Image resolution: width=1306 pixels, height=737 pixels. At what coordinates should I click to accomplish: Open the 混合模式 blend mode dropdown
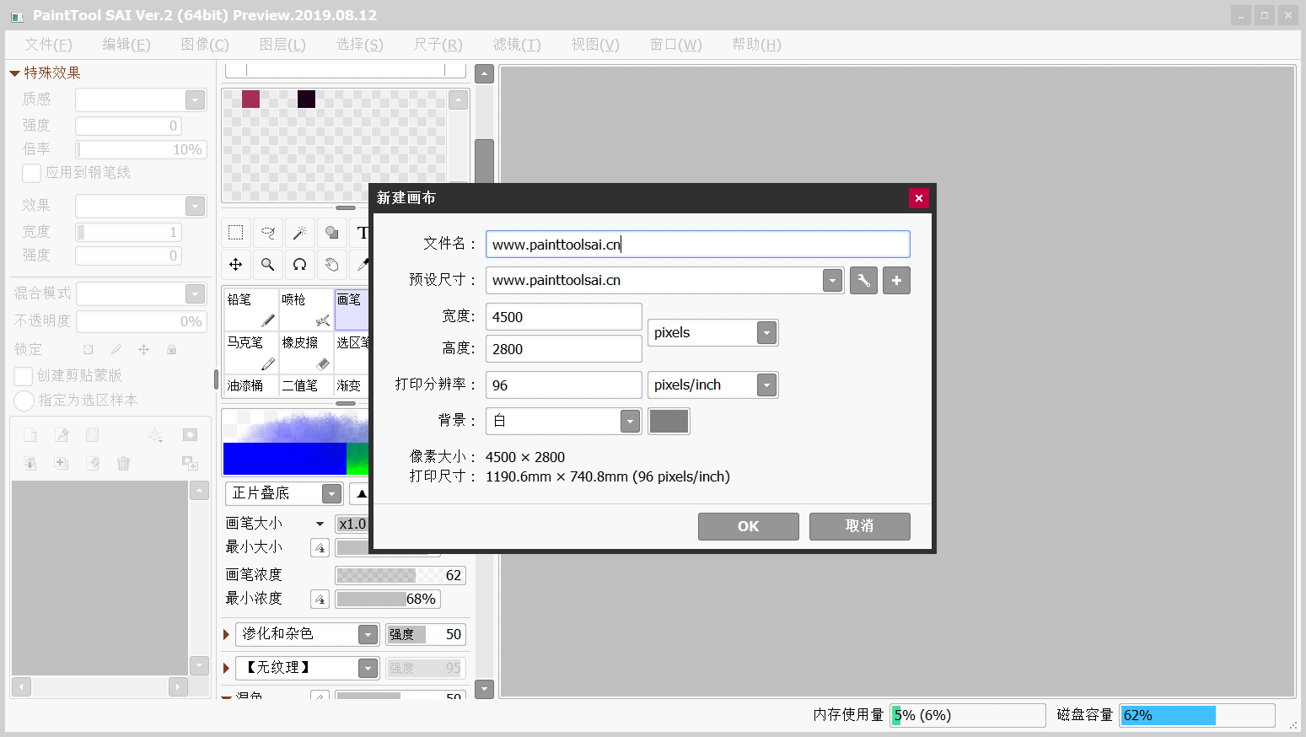point(195,293)
